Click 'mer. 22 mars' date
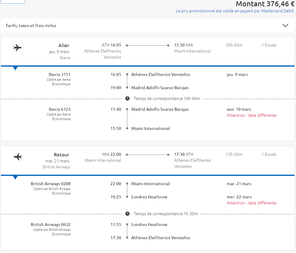 point(239,197)
